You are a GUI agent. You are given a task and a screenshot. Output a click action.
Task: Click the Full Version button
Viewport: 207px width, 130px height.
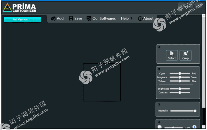pyautogui.click(x=22, y=19)
